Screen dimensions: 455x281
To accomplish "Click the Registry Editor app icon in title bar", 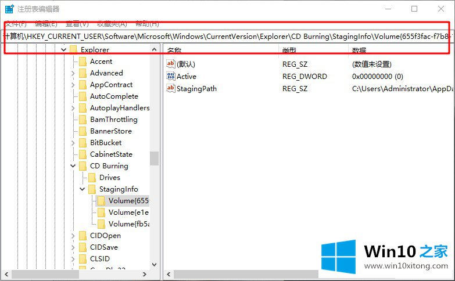I will pos(9,9).
